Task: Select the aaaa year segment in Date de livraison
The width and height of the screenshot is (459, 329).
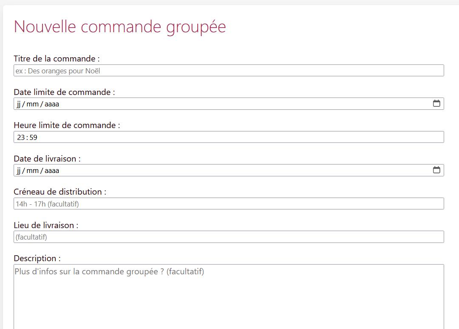Action: click(x=52, y=170)
